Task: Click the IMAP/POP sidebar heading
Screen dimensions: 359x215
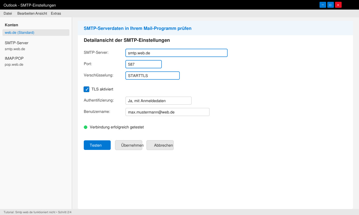Action: coord(14,59)
